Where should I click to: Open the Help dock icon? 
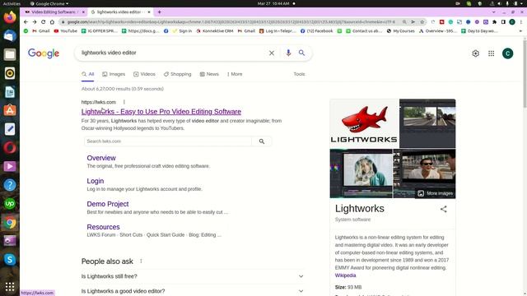(x=10, y=185)
